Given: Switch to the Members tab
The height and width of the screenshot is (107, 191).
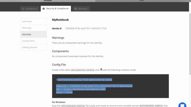Looking at the screenshot, I should 81,9.
